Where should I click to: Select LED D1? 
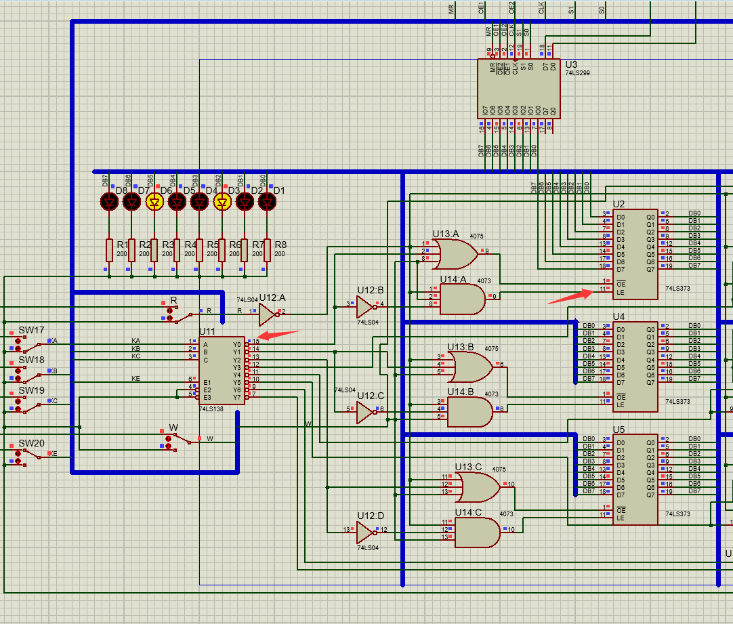tap(267, 202)
